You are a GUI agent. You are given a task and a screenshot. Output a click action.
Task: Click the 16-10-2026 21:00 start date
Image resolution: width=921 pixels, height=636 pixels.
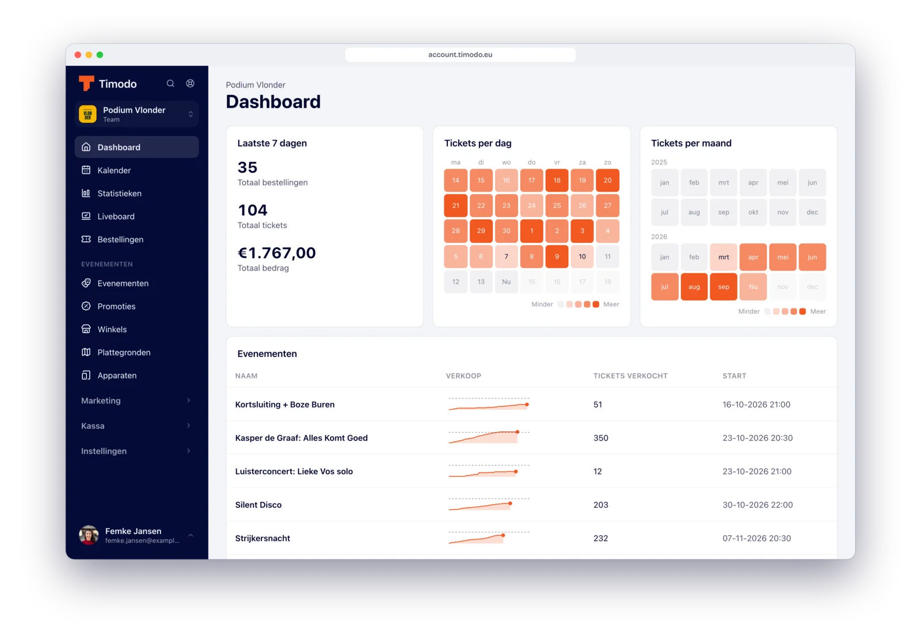[x=756, y=405]
